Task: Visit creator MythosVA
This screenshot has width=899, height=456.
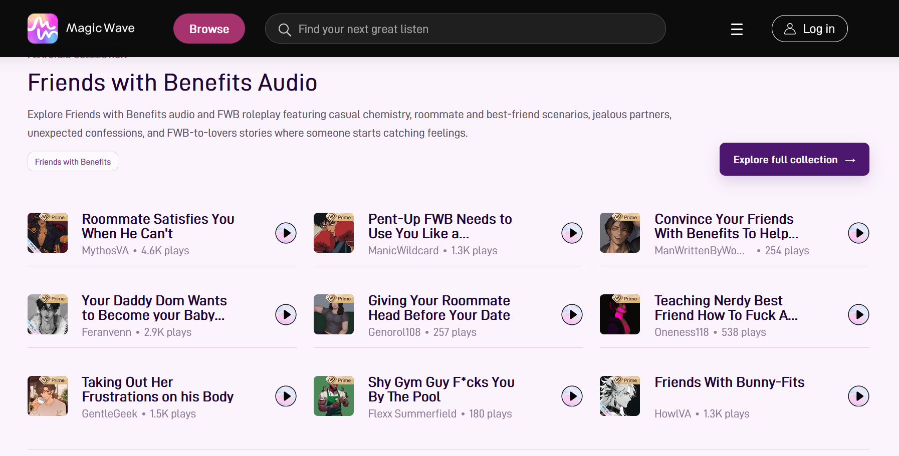Action: [x=105, y=251]
